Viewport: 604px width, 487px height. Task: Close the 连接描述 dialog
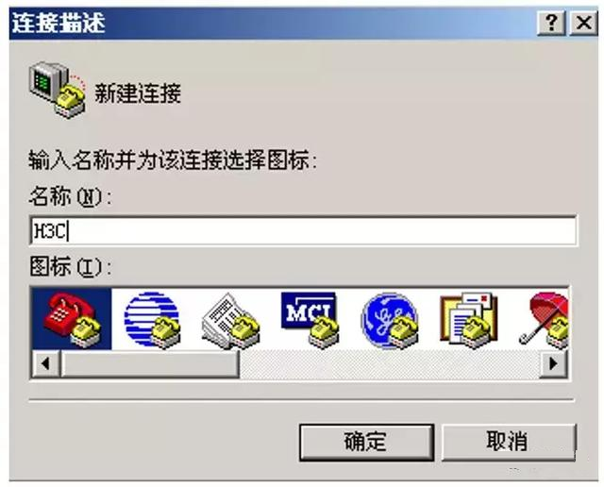(x=583, y=23)
